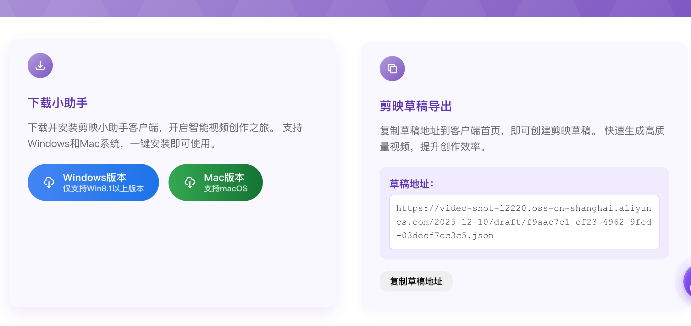Click the purple circular icon badge in right card
The height and width of the screenshot is (326, 691).
click(x=392, y=68)
